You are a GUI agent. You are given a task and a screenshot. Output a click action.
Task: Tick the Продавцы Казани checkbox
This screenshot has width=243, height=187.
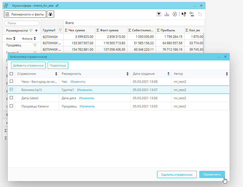11,106
